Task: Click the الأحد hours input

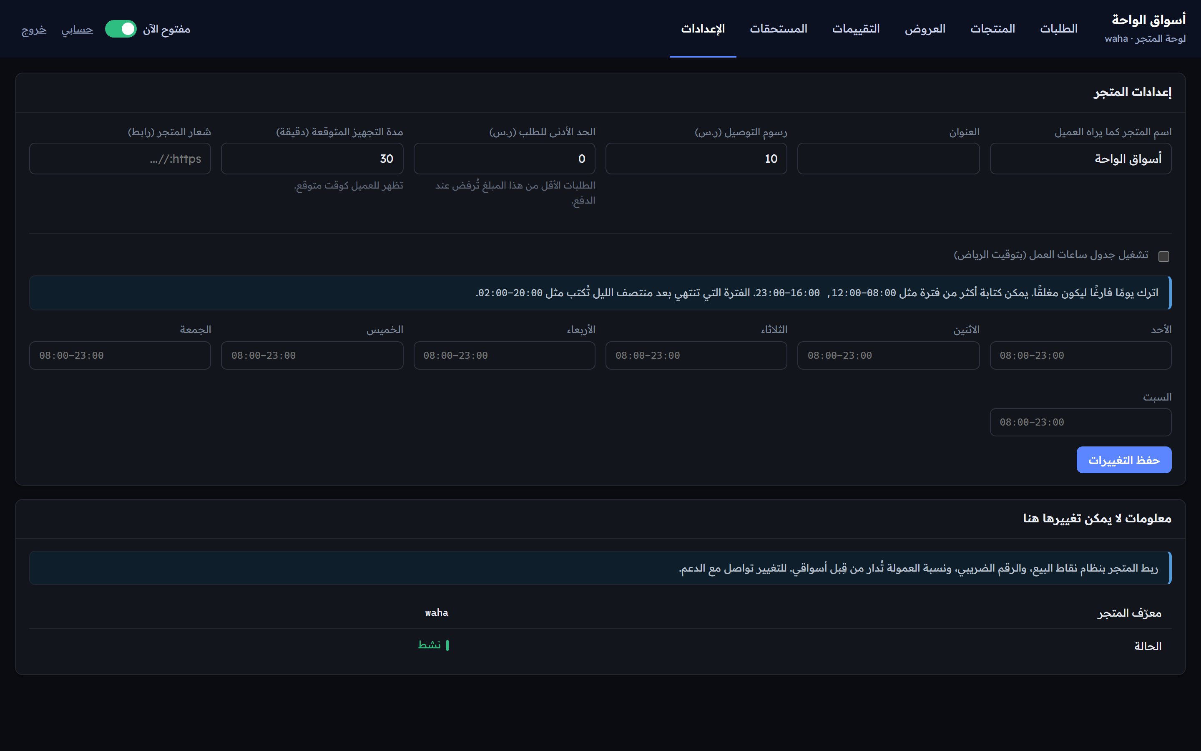Action: coord(1080,355)
